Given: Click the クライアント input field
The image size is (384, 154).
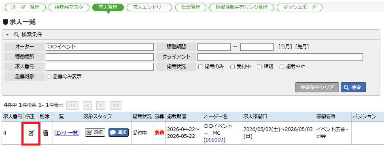Looking at the screenshot, I should coord(280,57).
